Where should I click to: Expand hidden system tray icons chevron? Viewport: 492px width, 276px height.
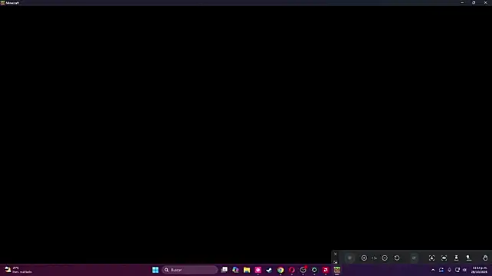pyautogui.click(x=433, y=270)
